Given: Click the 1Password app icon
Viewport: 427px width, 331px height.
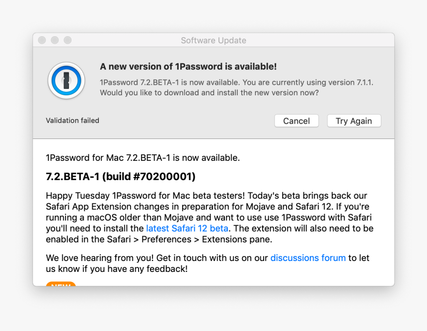Looking at the screenshot, I should (66, 80).
